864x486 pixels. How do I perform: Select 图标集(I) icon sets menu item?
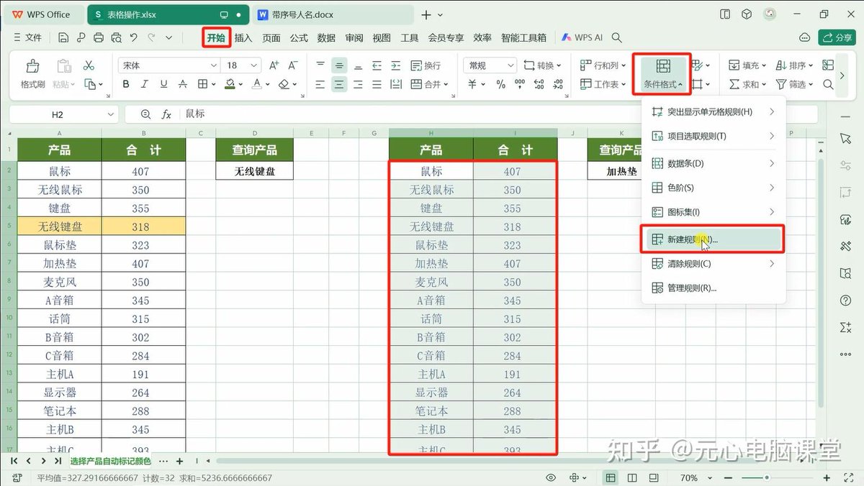712,213
